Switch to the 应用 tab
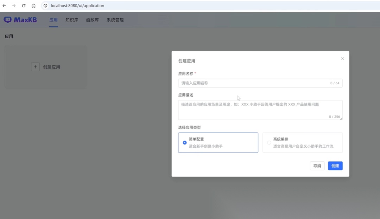 coord(53,20)
